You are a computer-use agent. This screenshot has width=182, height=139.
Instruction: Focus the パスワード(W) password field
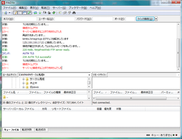point(103,19)
